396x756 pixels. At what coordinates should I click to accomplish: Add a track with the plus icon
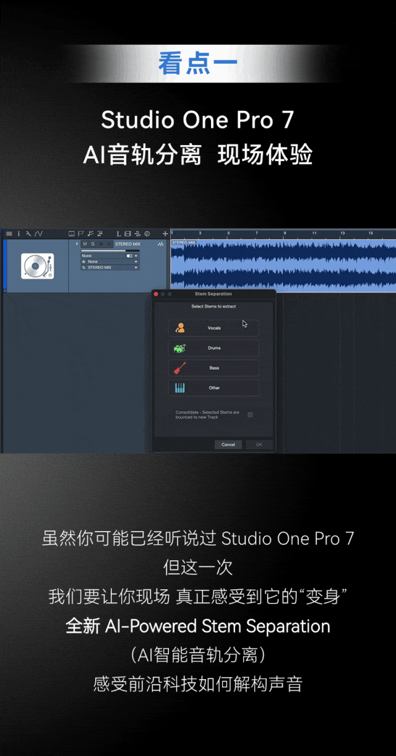click(165, 234)
